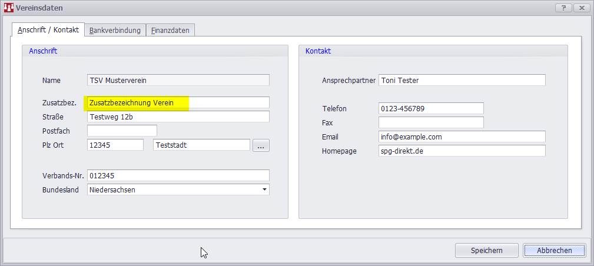This screenshot has width=594, height=266.
Task: Click the Verbands-Nr. input field
Action: (x=178, y=175)
